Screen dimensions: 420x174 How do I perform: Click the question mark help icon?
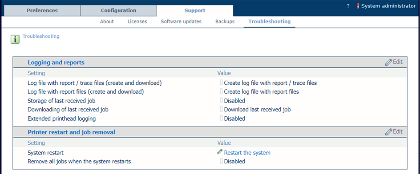pyautogui.click(x=348, y=6)
